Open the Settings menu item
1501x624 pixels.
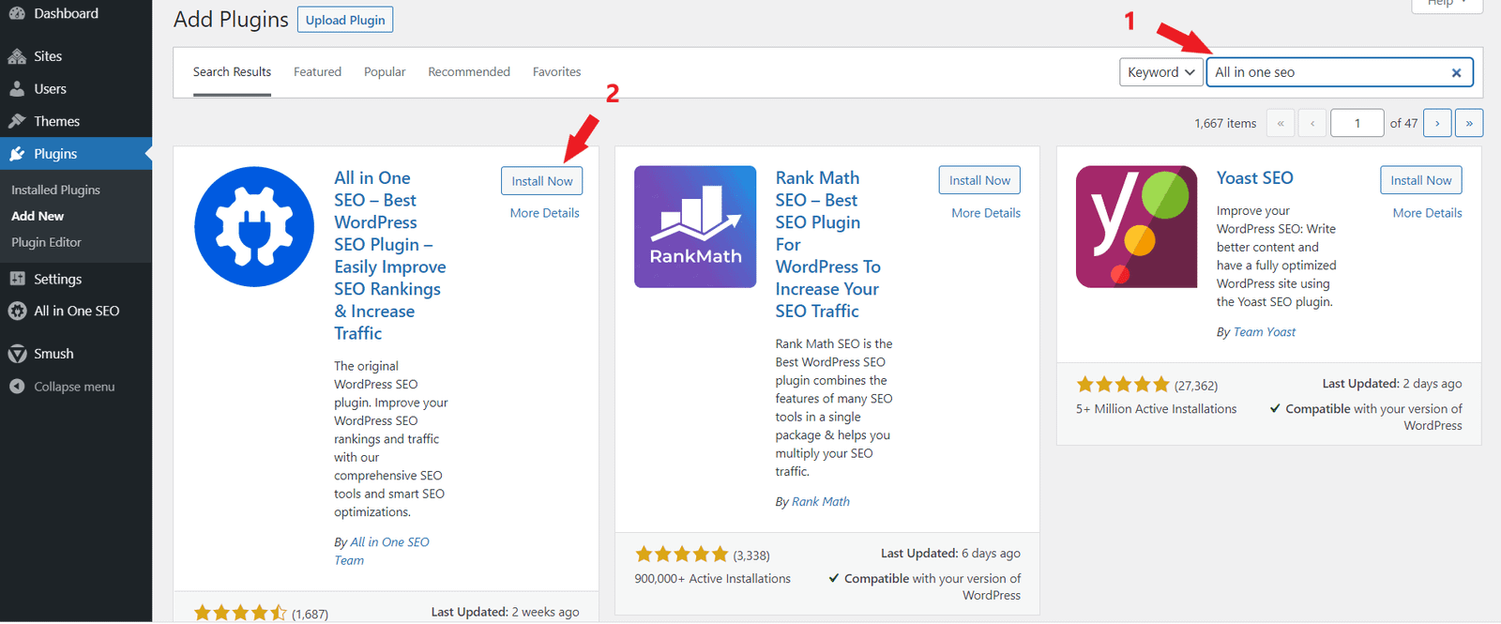(76, 279)
